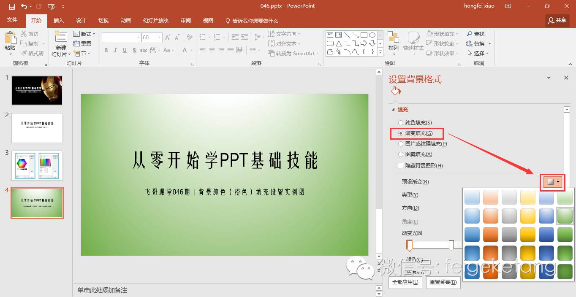Save the presentation with the disk icon
576x297 pixels.
tap(11, 6)
